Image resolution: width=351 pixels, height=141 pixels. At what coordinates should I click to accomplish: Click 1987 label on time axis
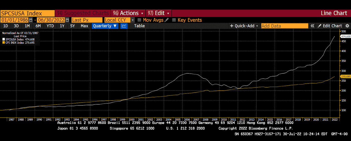[x=12, y=119]
